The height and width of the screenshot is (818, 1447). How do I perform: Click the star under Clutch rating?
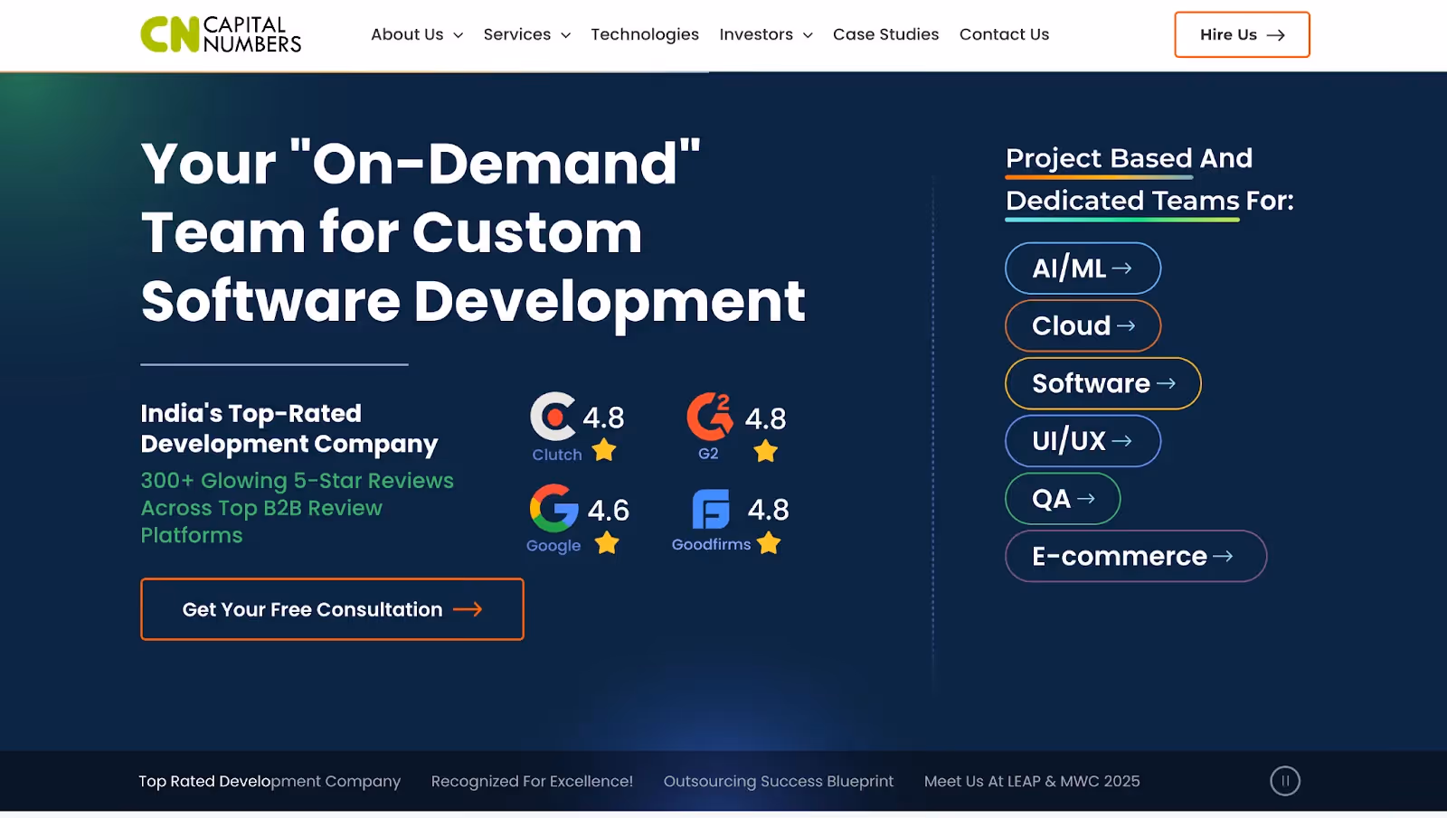click(x=604, y=450)
